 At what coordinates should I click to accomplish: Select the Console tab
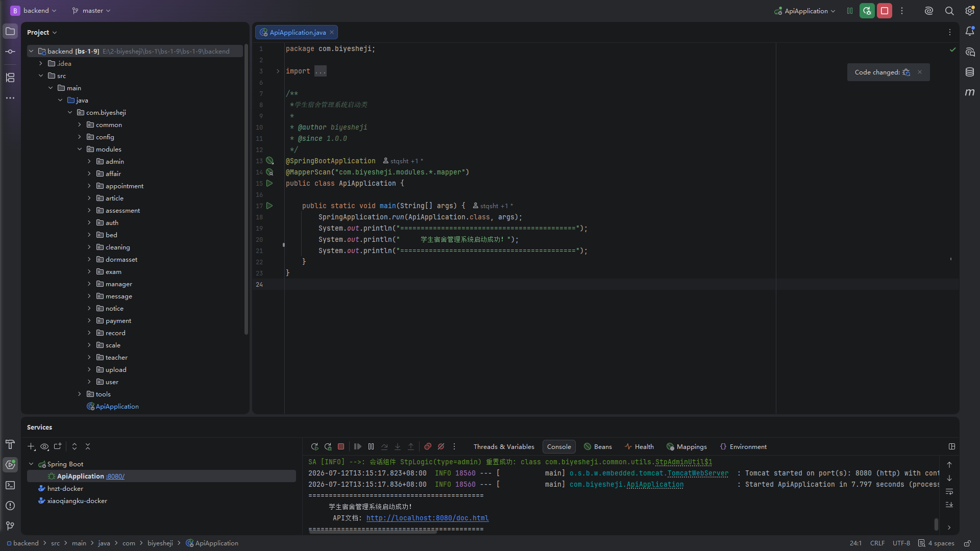(559, 446)
